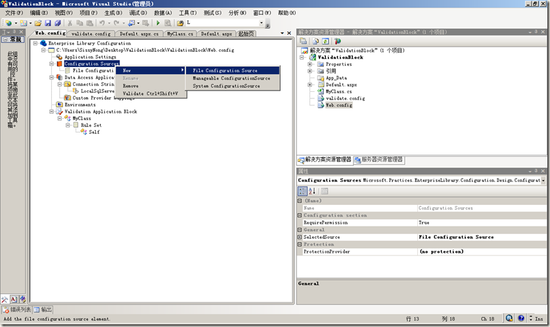Open the active document list dropdown arrow
550x327 pixels.
click(282, 33)
